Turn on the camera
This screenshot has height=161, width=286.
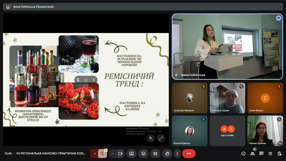pos(120,153)
